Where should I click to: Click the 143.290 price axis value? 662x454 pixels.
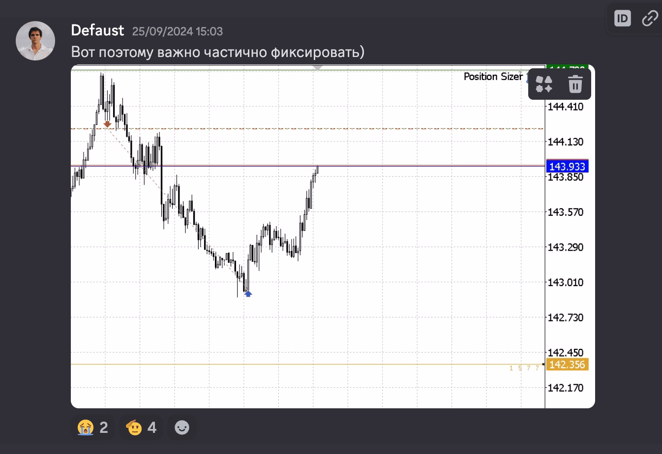click(x=566, y=247)
